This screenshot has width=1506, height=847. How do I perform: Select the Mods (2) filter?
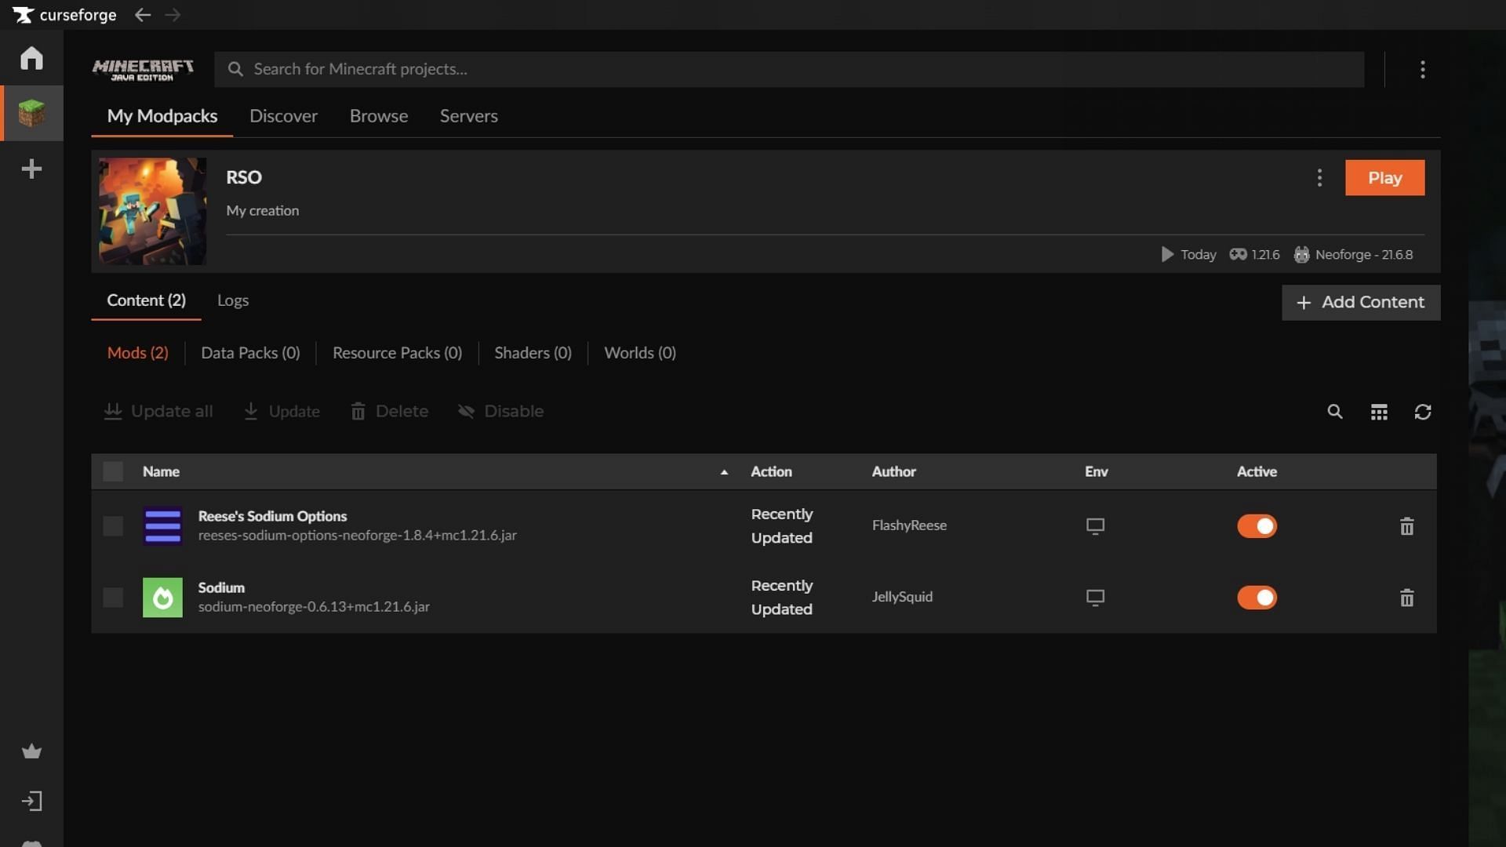click(x=137, y=353)
